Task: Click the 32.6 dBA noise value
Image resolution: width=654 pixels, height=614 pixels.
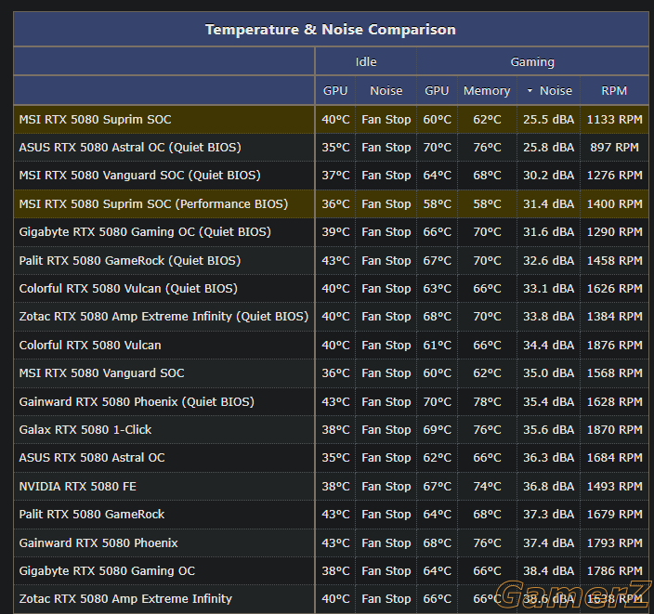Action: 548,261
